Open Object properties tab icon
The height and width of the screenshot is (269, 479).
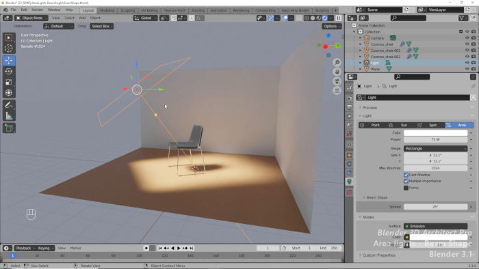pos(350,156)
